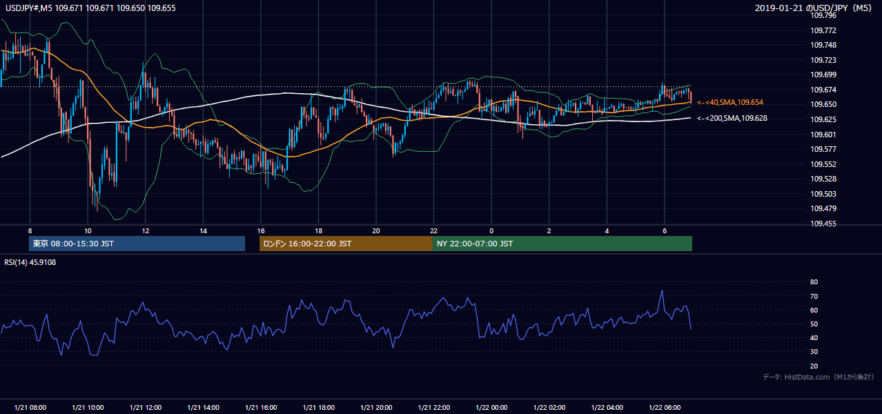Click the ロンドン 16:00-22:00 JST session bar
This screenshot has height=414, width=882.
(346, 244)
